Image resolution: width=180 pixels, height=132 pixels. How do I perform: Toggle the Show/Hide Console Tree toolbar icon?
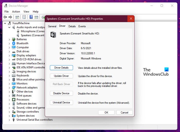point(17,17)
